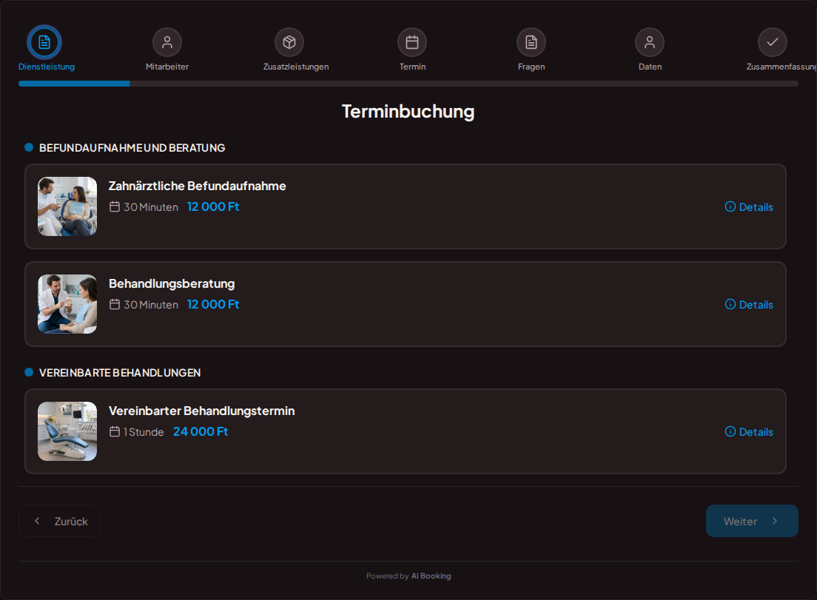Show Details for Behandlungsberatung
Screen dimensions: 817x600
coord(749,305)
